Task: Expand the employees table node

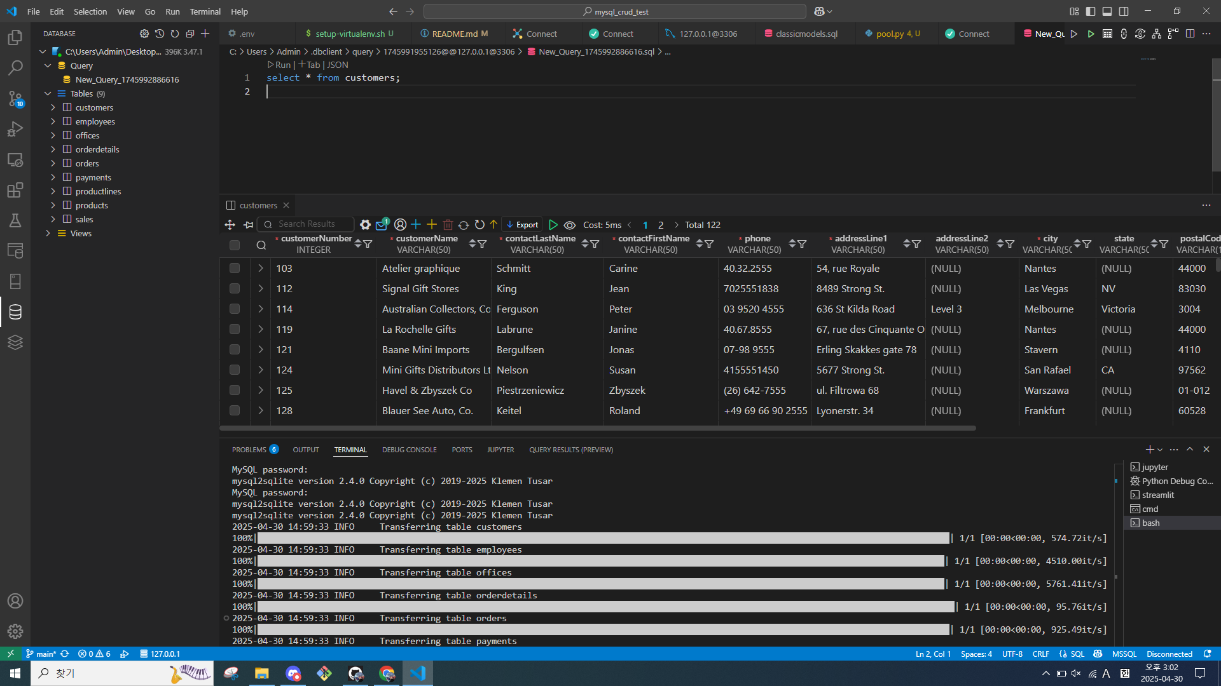Action: [53, 121]
